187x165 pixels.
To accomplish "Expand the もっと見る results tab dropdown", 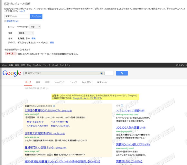I will (88, 82).
